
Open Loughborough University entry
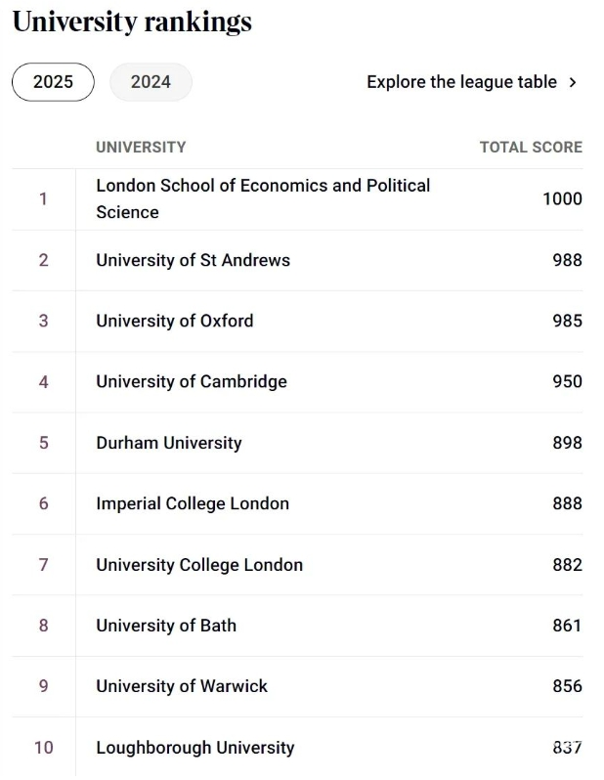[x=195, y=747]
